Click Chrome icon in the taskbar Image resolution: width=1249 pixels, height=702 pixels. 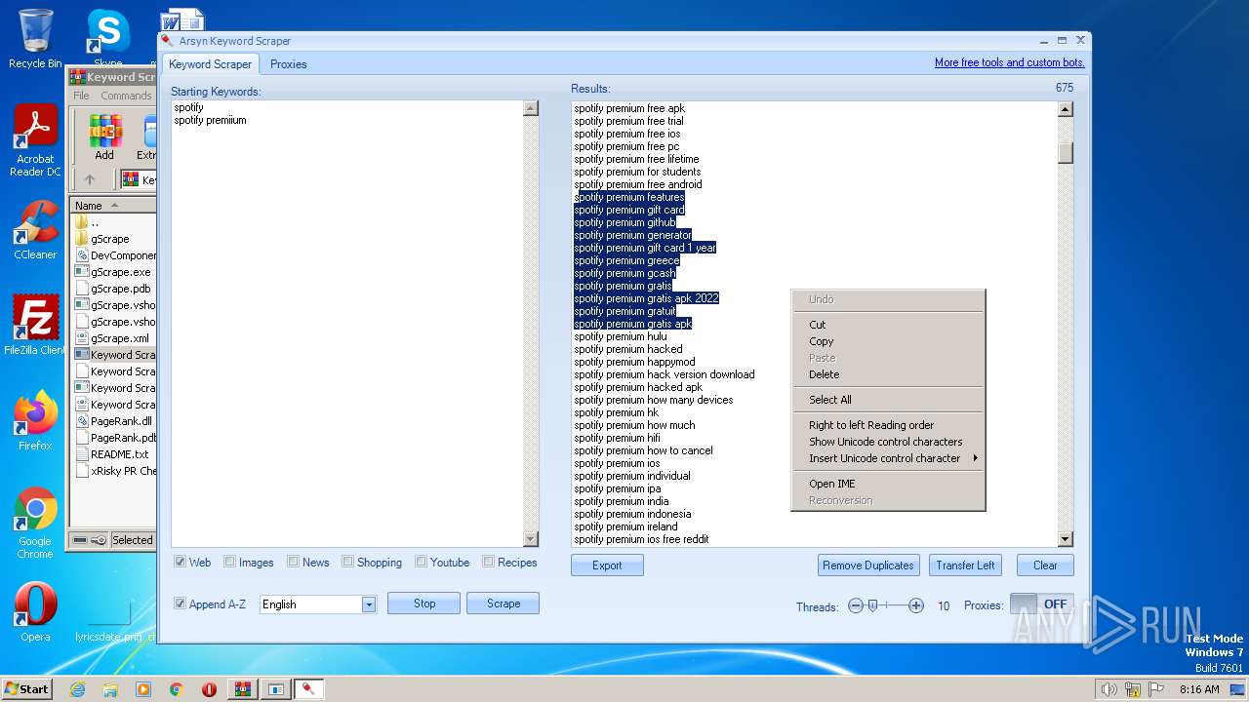177,689
